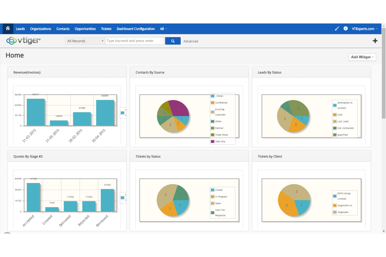This screenshot has height=257, width=386.
Task: Open the Add Widget dropdown
Action: 362,57
